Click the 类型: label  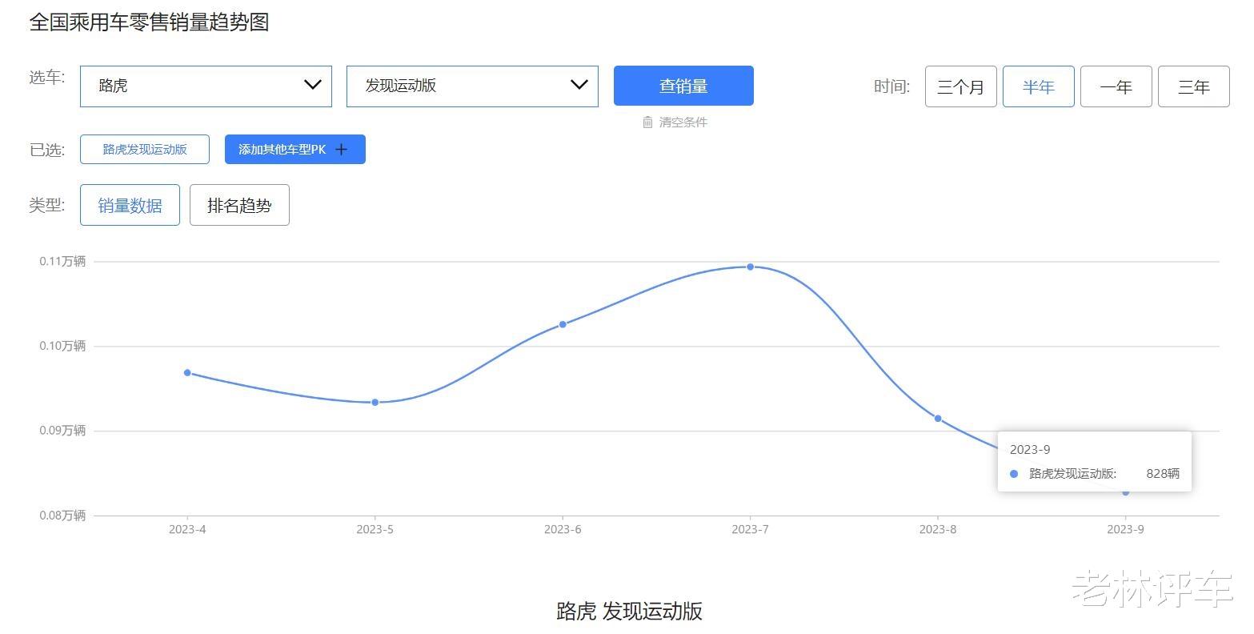pos(47,205)
